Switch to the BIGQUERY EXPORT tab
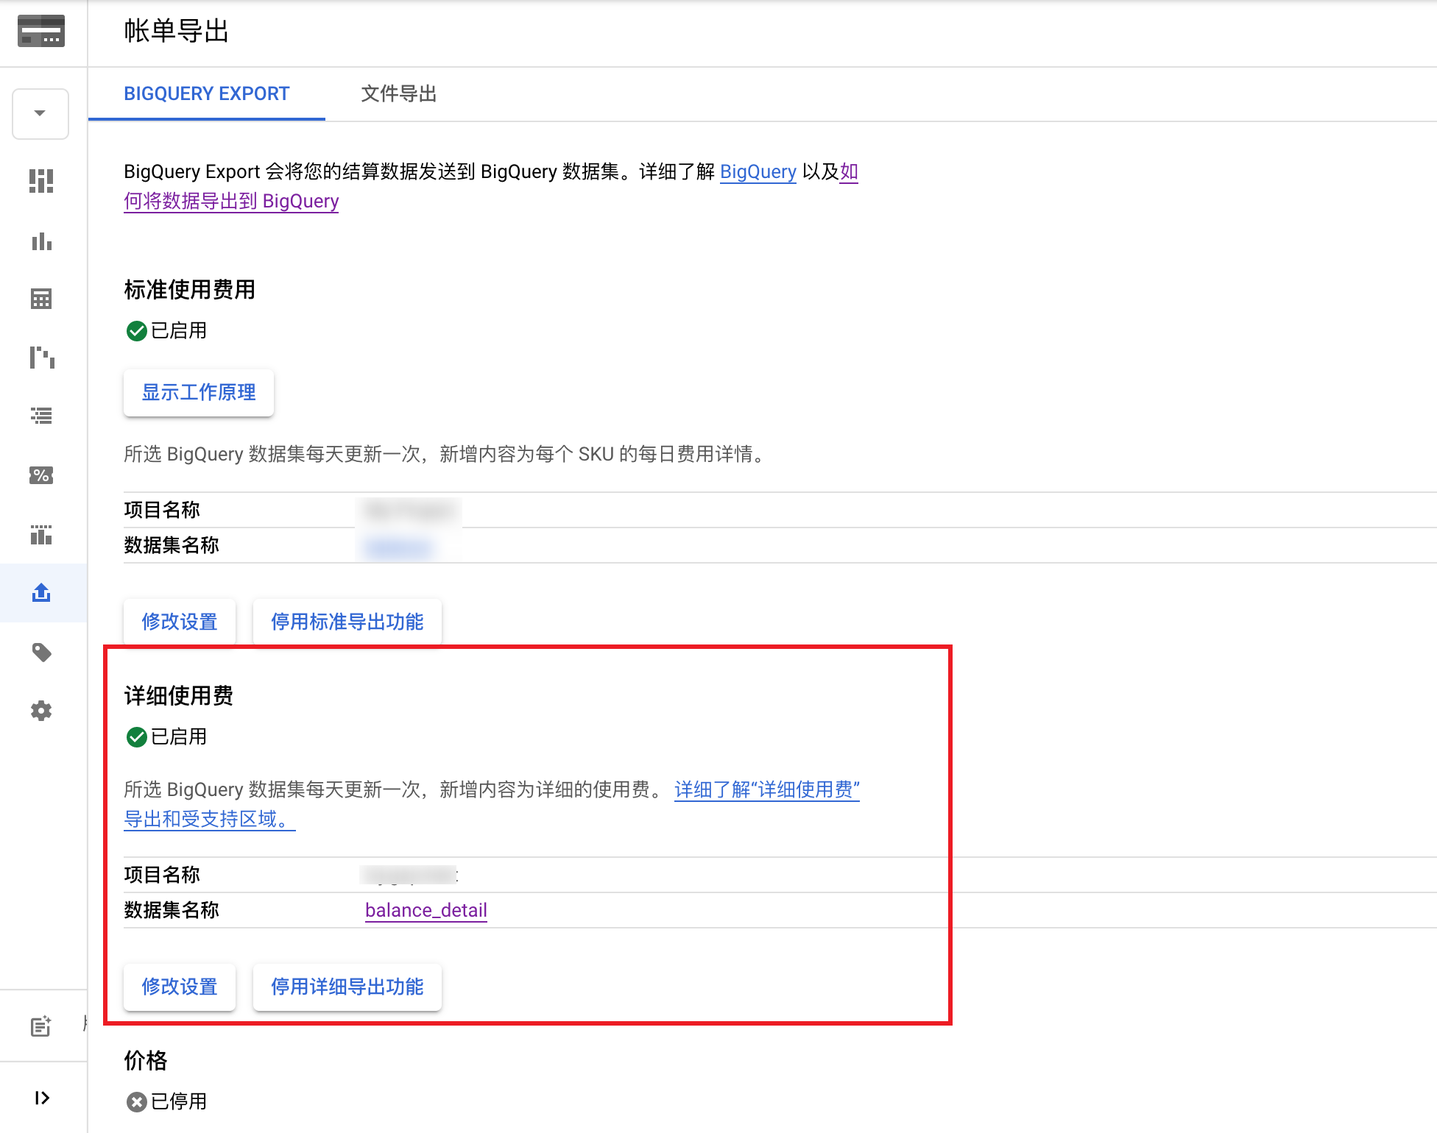Viewport: 1437px width, 1133px height. (x=206, y=94)
